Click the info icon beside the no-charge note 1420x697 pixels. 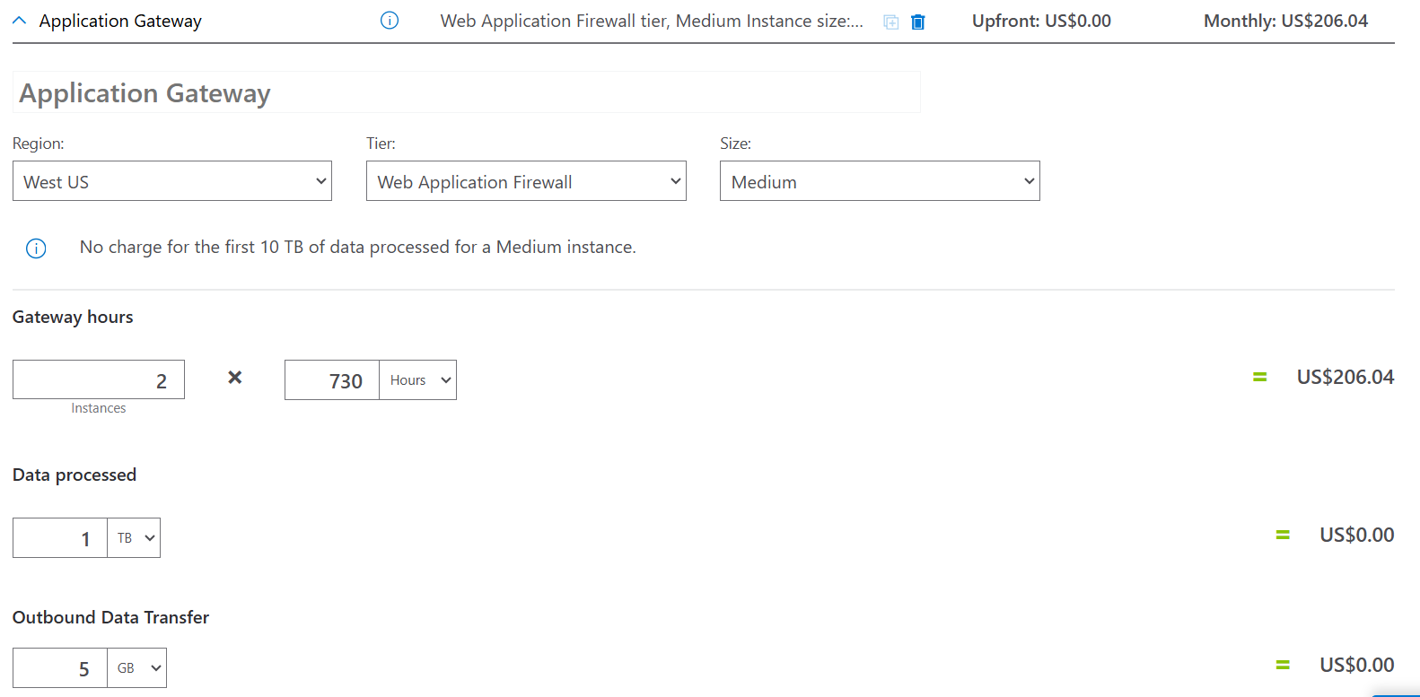pyautogui.click(x=36, y=248)
